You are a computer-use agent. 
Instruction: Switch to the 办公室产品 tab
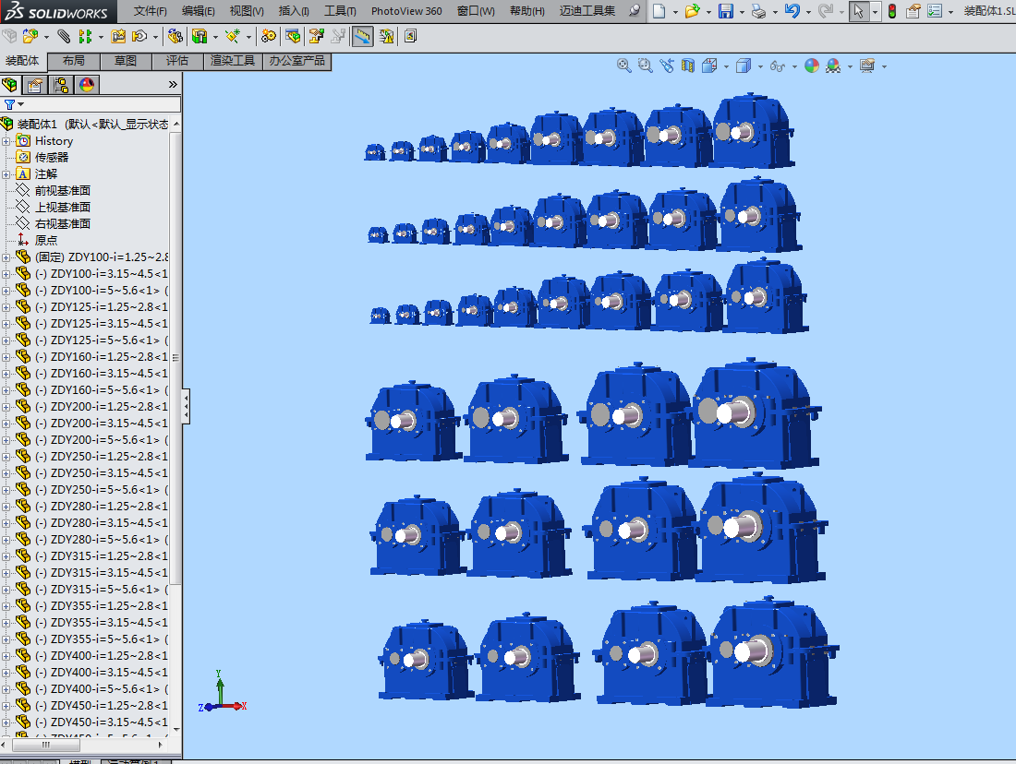296,61
